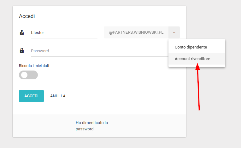
Task: Click the padlock icon beside Password
Action: 22,50
